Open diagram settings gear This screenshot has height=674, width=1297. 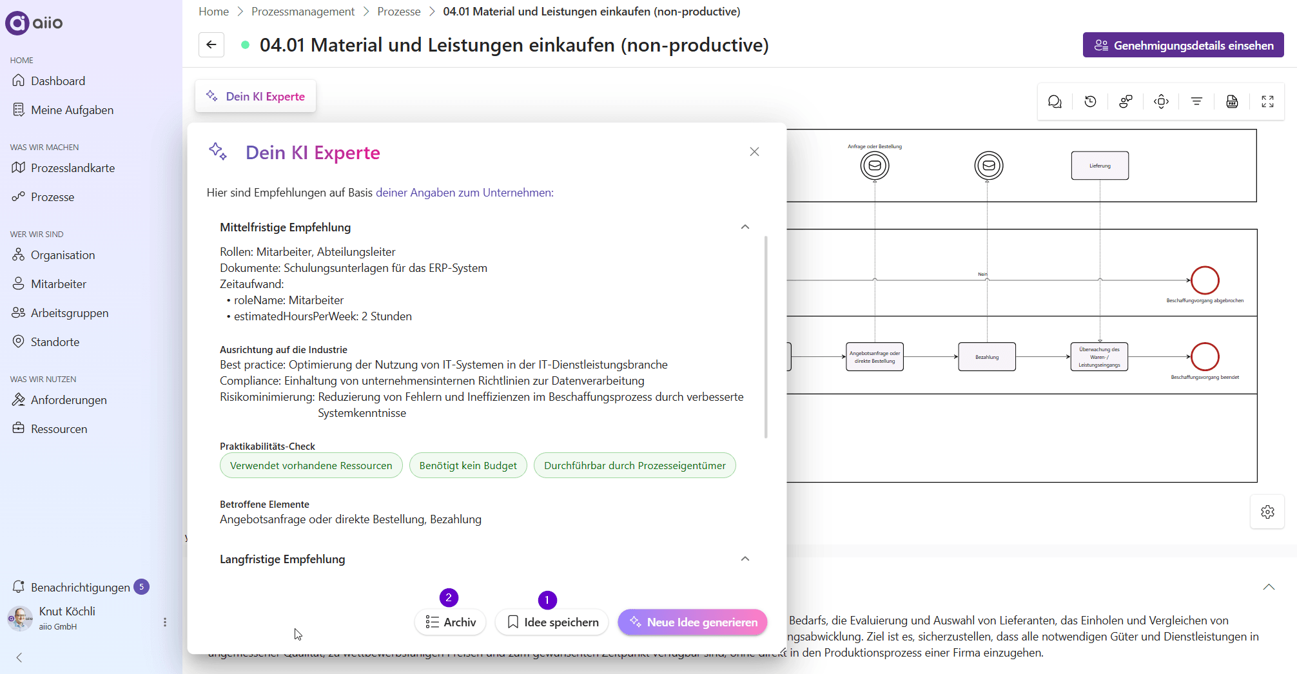pos(1267,512)
